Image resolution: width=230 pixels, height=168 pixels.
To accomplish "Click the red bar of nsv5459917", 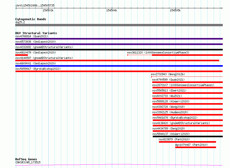I will pyautogui.click(x=119, y=71).
